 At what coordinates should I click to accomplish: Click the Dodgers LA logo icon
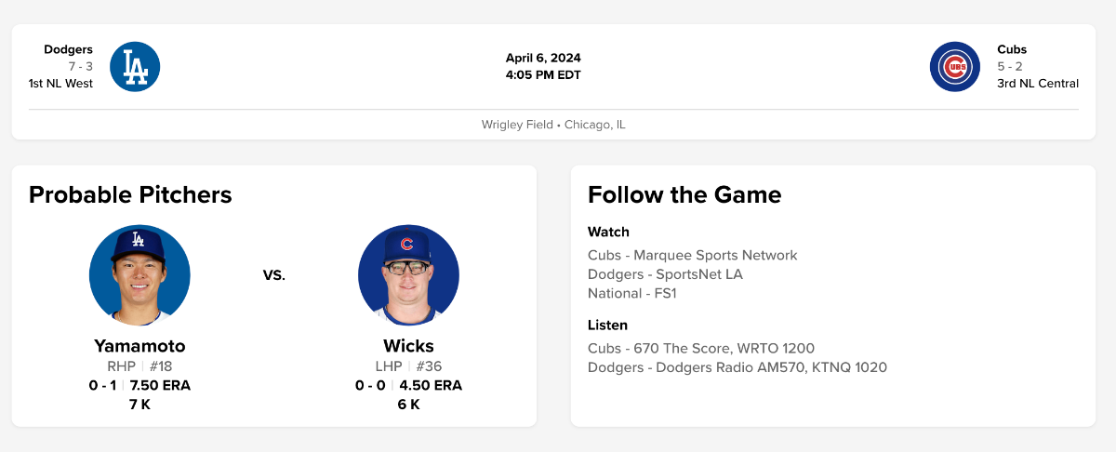click(135, 67)
